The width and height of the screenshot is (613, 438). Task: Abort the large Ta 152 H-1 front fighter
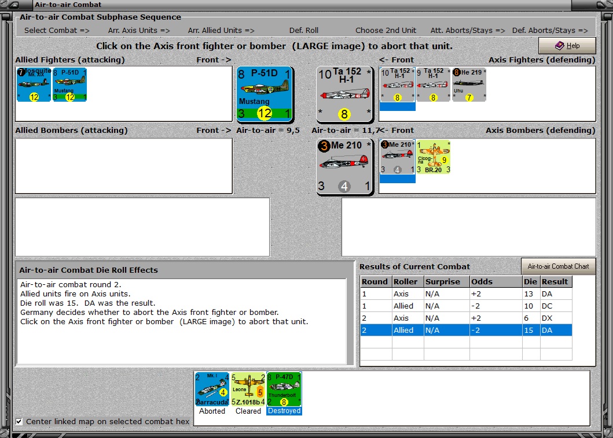point(344,94)
